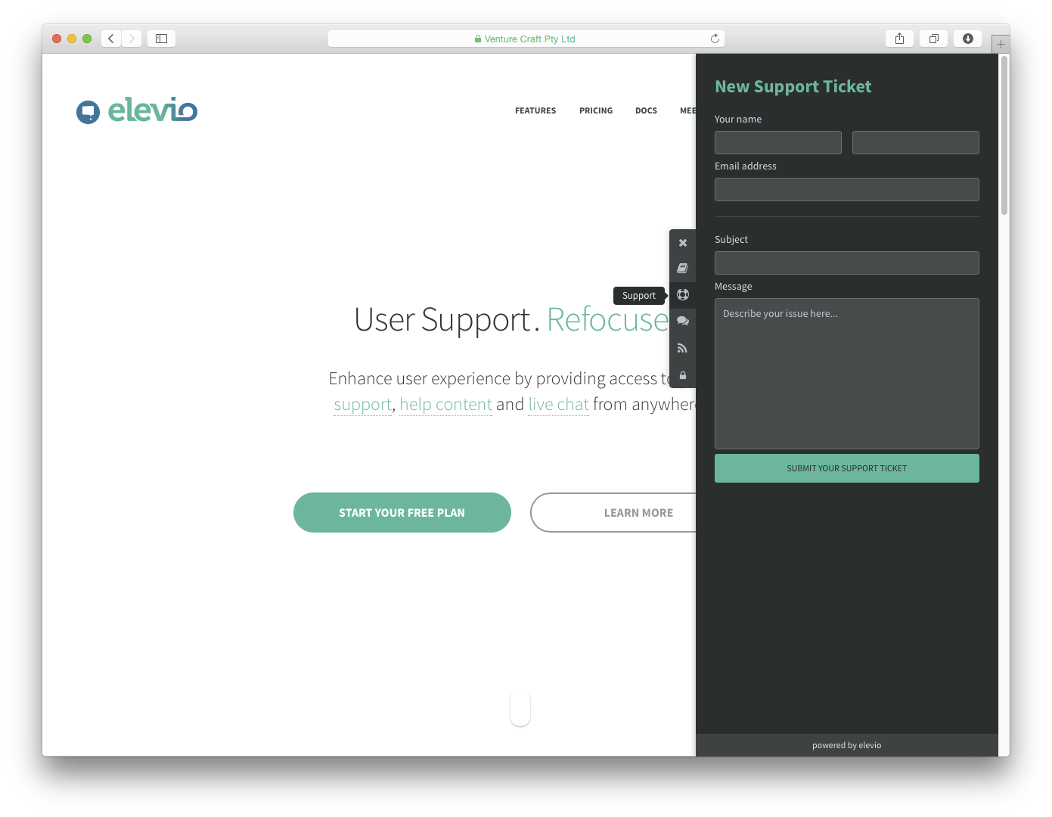Click the START YOUR FREE PLAN button
Viewport: 1052px width, 817px height.
(x=402, y=512)
